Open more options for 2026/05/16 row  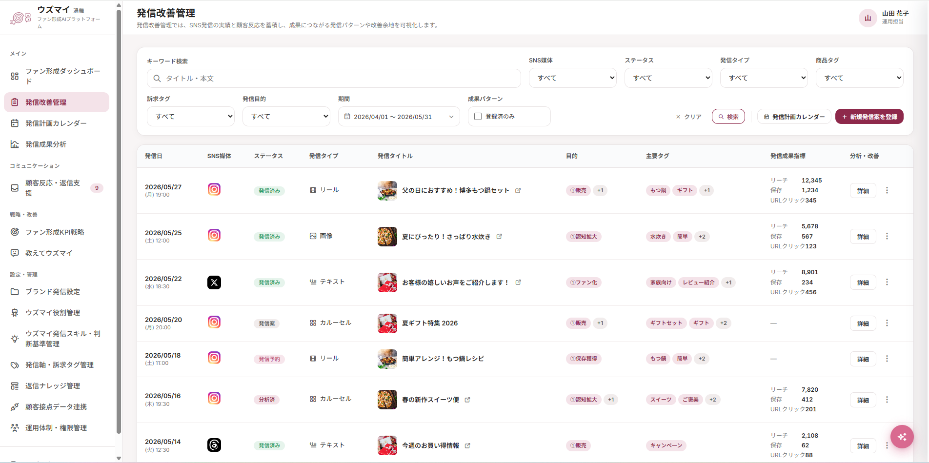[x=887, y=400]
